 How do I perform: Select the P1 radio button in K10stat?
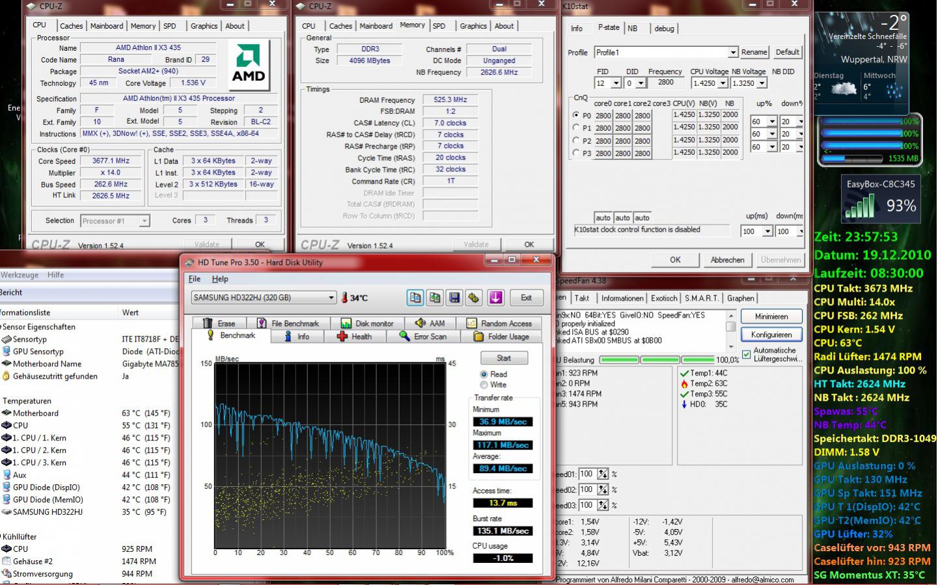click(575, 128)
